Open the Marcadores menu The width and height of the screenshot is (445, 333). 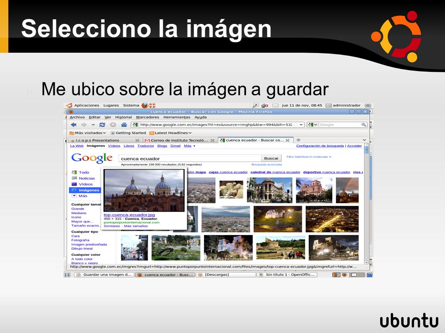148,117
